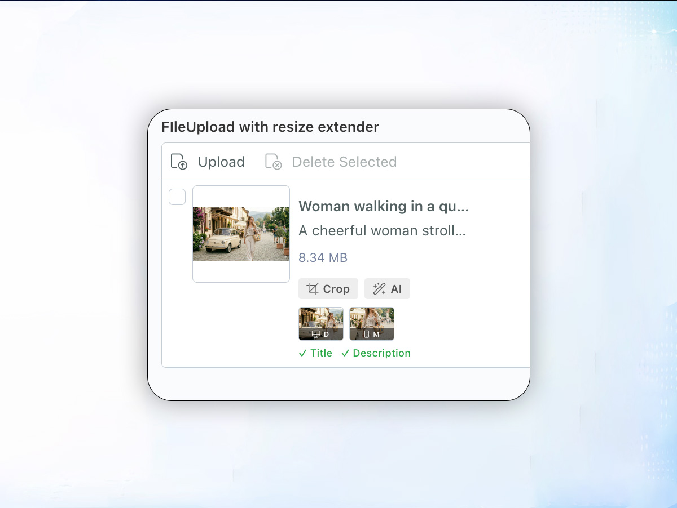This screenshot has height=508, width=677.
Task: Click the 'FIleUpload with resize extender' heading
Action: pyautogui.click(x=270, y=127)
